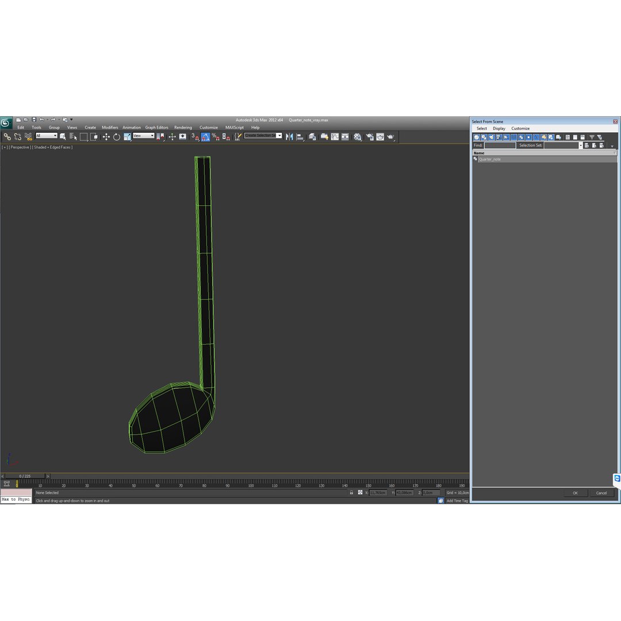The height and width of the screenshot is (621, 621).
Task: Open Select by Name tool
Action: (x=73, y=137)
